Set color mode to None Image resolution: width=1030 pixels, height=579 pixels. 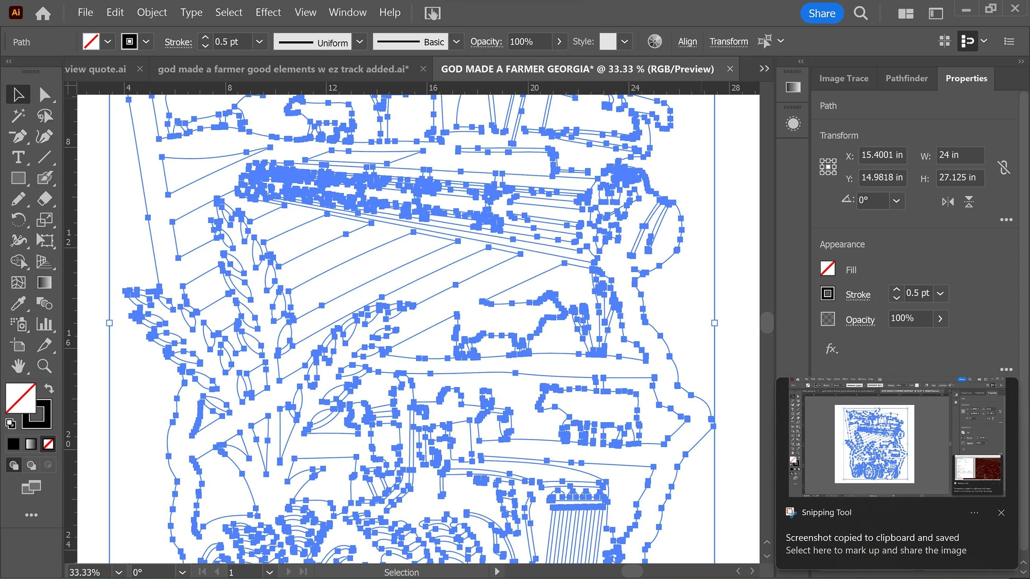tap(48, 444)
